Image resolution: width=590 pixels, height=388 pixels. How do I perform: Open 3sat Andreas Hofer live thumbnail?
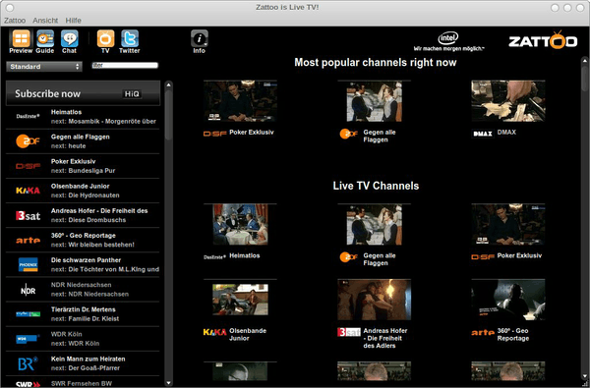[x=374, y=300]
